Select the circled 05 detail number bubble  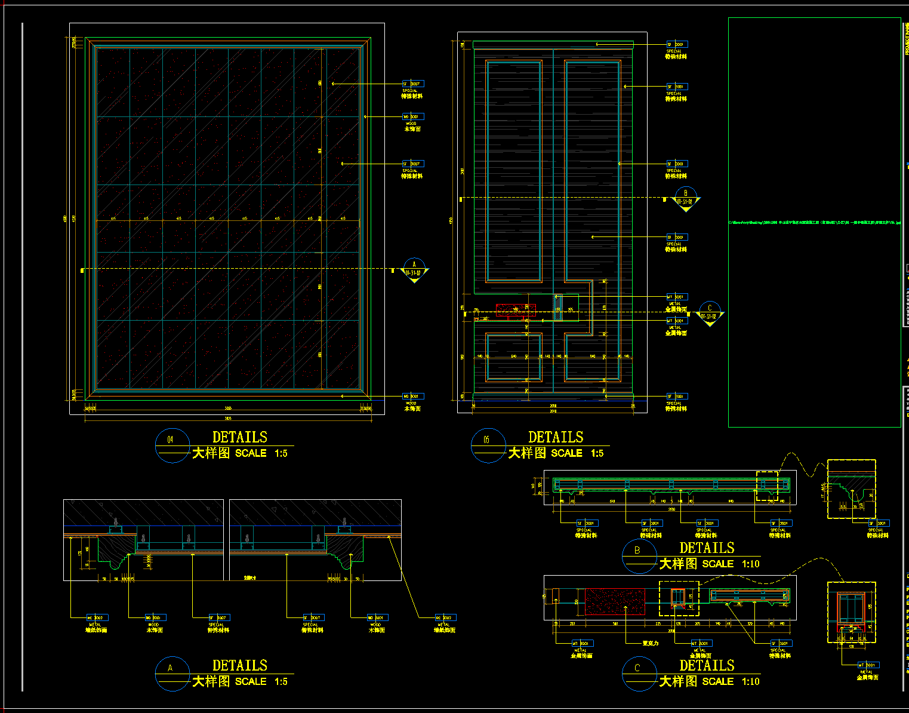[x=488, y=445]
